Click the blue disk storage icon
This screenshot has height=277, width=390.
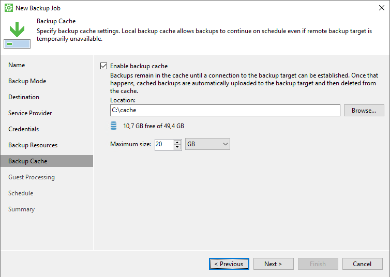pyautogui.click(x=114, y=126)
